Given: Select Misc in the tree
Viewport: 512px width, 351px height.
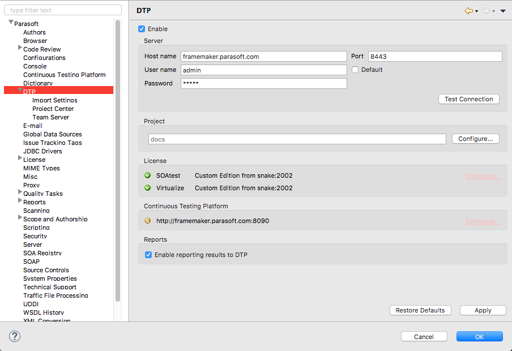Looking at the screenshot, I should pos(30,177).
